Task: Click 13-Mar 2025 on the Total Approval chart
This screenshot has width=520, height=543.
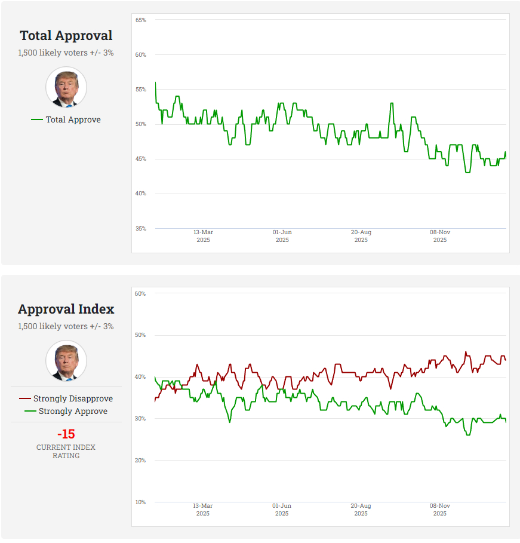Action: [x=203, y=236]
